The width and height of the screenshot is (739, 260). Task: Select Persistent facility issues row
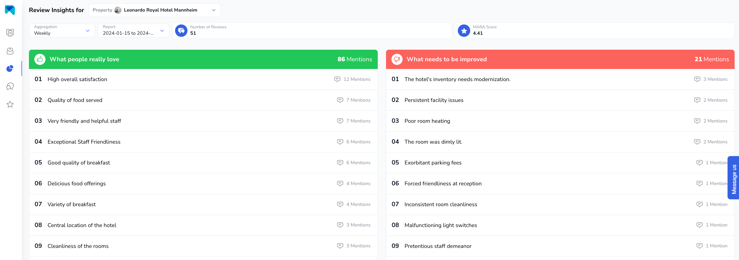(x=560, y=100)
